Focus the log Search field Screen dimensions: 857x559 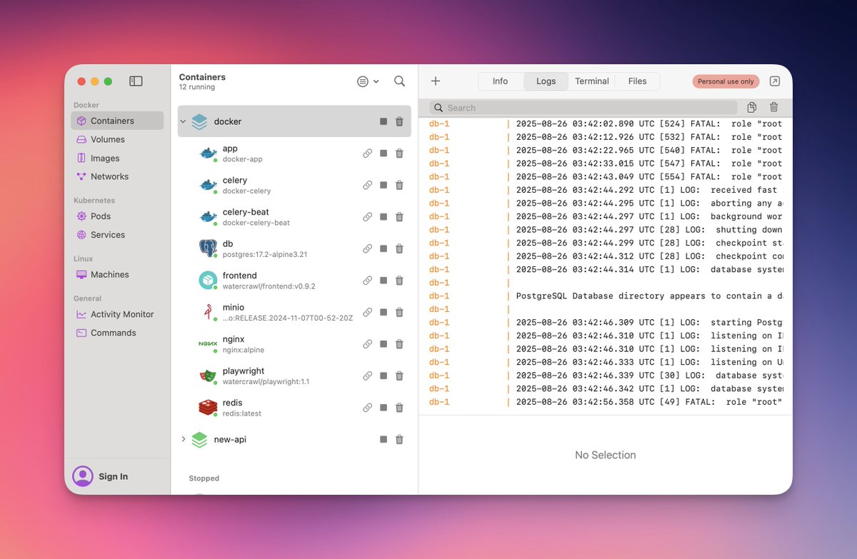[x=583, y=108]
